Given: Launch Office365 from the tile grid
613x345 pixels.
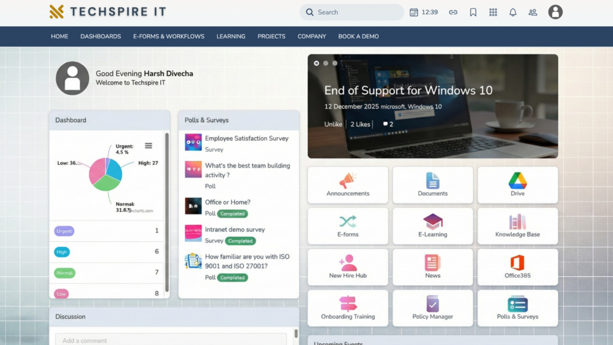Looking at the screenshot, I should coord(517,267).
